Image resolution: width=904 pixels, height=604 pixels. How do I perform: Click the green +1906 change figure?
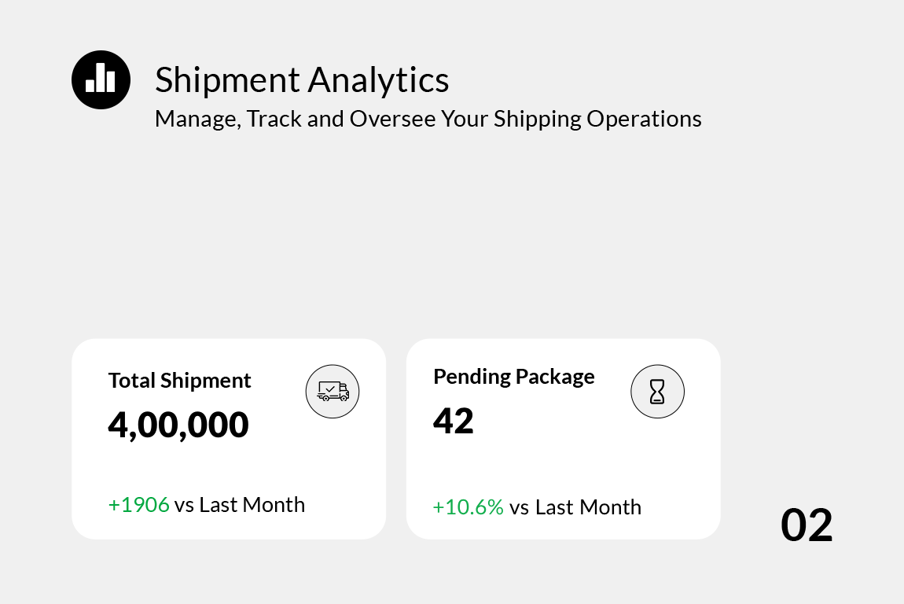point(139,504)
